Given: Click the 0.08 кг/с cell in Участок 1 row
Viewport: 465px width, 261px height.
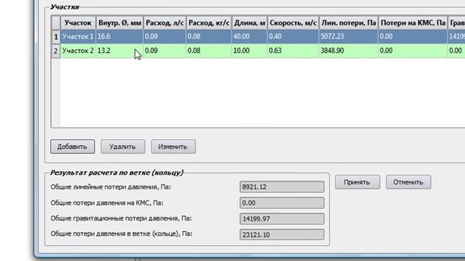Looking at the screenshot, I should pyautogui.click(x=209, y=37).
